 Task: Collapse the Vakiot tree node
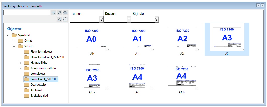[14, 46]
